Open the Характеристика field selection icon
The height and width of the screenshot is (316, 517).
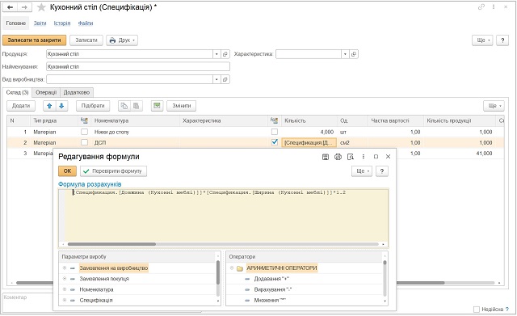click(354, 54)
